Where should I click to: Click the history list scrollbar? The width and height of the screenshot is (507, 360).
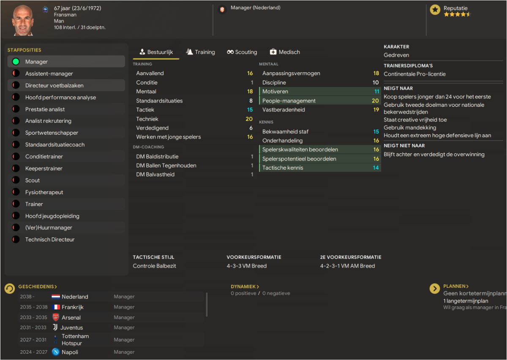207,305
